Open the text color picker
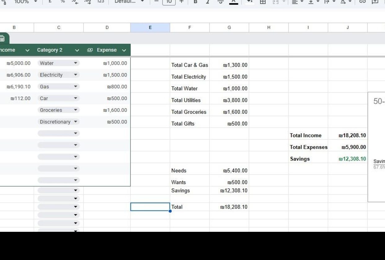Image resolution: width=385 pixels, height=260 pixels. (233, 2)
